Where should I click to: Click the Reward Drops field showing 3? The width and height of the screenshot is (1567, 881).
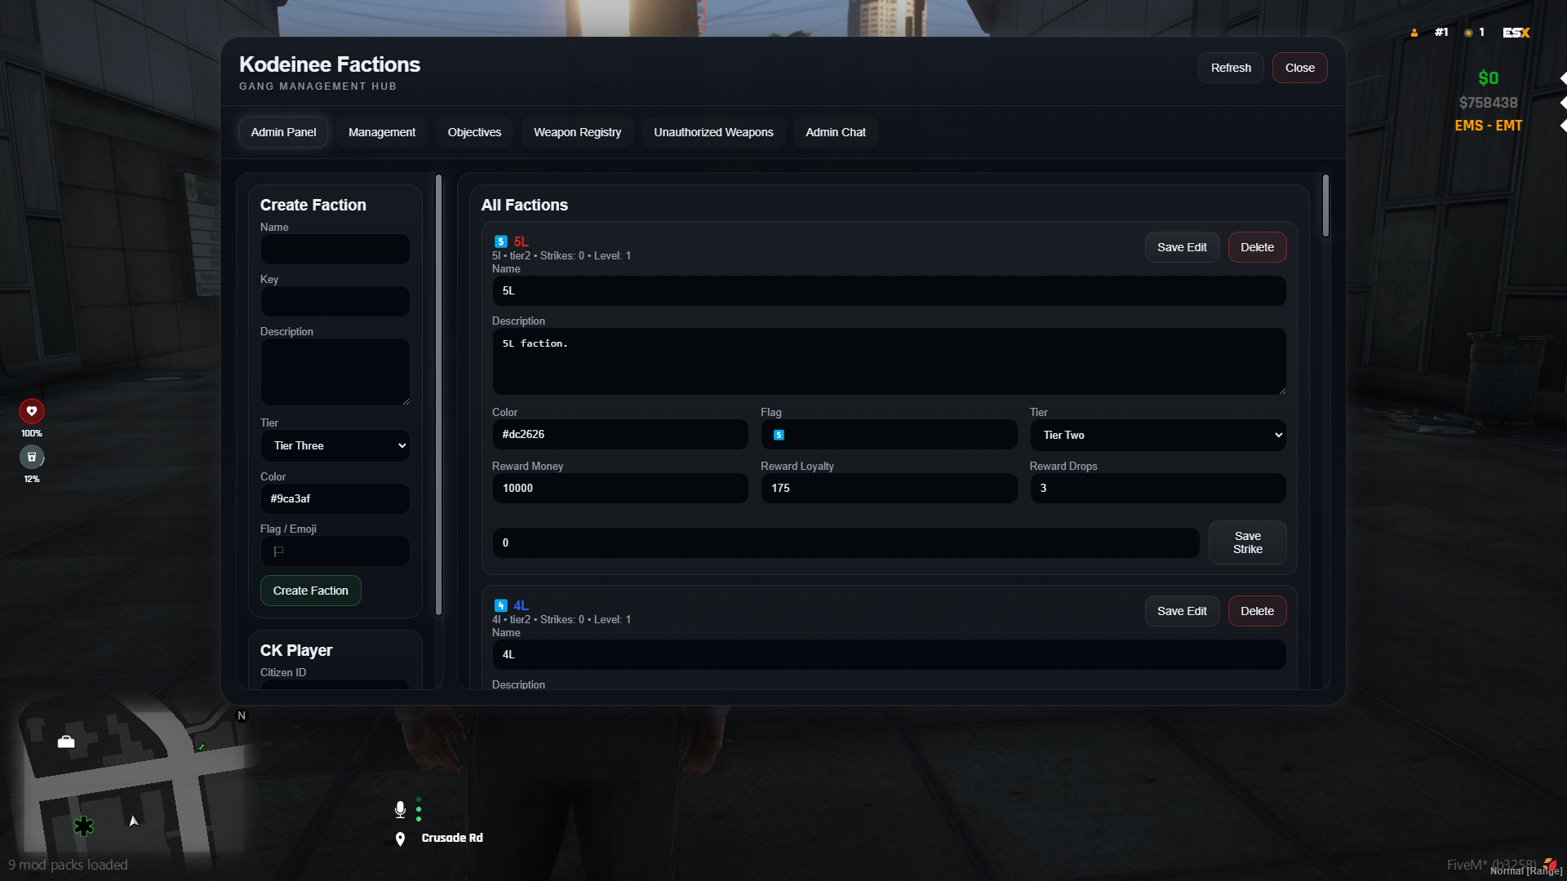(1158, 489)
